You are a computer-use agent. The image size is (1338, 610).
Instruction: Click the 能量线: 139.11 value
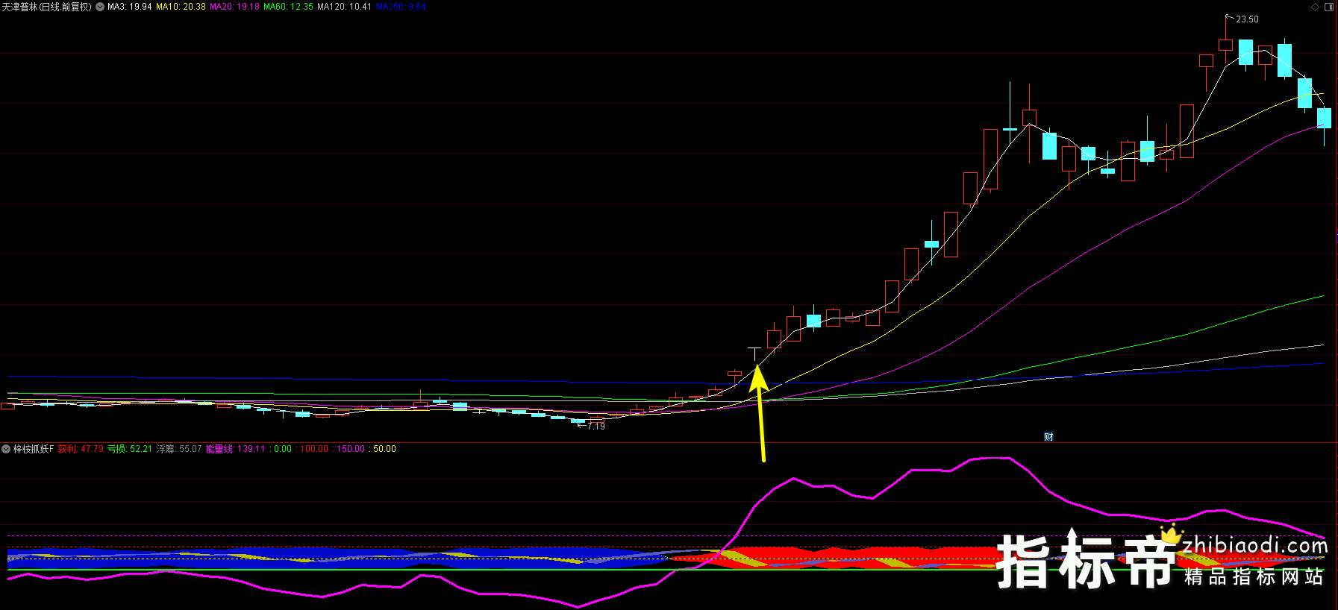236,449
